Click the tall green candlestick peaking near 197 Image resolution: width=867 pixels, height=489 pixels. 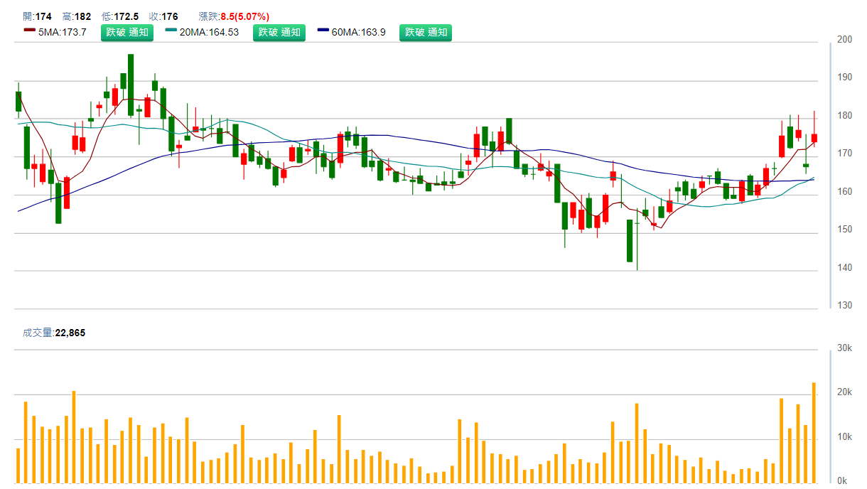coord(131,85)
